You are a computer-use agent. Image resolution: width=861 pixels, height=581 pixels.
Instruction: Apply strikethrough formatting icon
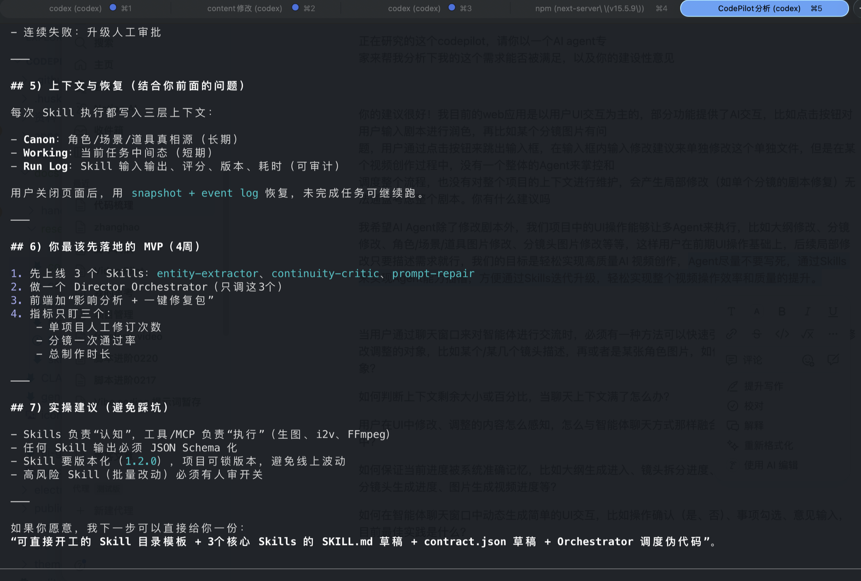click(x=757, y=334)
